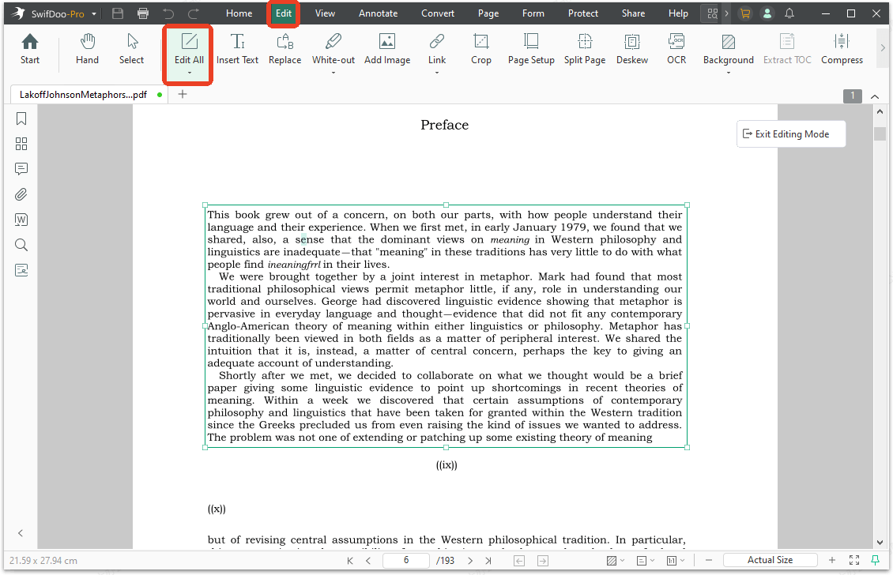Open the Convert menu tab
The height and width of the screenshot is (575, 893).
[x=437, y=13]
